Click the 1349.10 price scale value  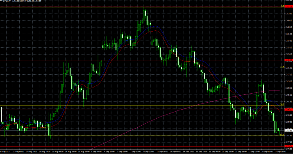(289, 21)
